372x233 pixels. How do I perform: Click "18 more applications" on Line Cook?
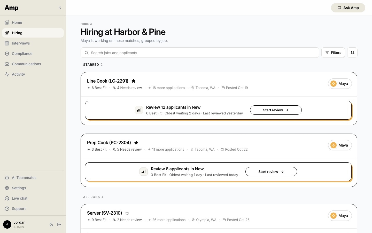(x=167, y=88)
